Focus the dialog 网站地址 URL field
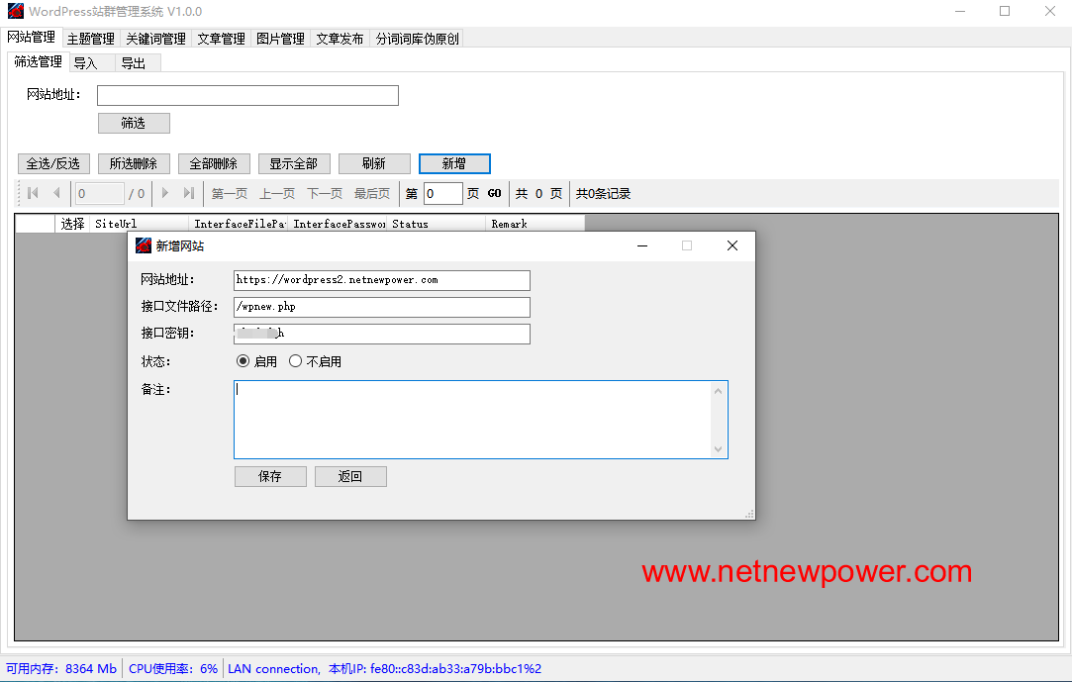Image resolution: width=1072 pixels, height=682 pixels. tap(381, 280)
